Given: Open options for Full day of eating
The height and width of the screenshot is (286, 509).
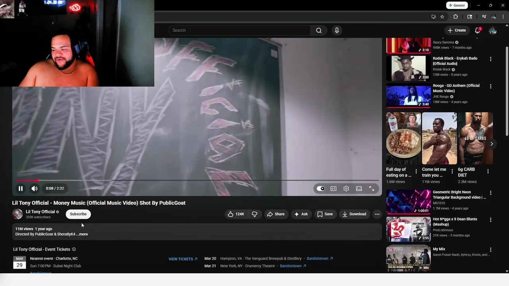Looking at the screenshot, I should click(416, 172).
